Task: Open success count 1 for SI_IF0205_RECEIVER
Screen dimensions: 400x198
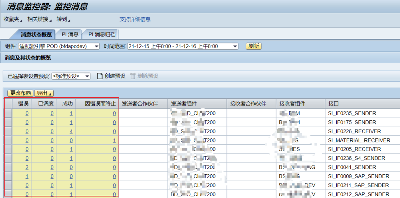Action: [71, 149]
